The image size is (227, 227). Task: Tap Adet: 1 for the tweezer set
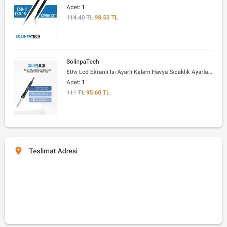(76, 7)
